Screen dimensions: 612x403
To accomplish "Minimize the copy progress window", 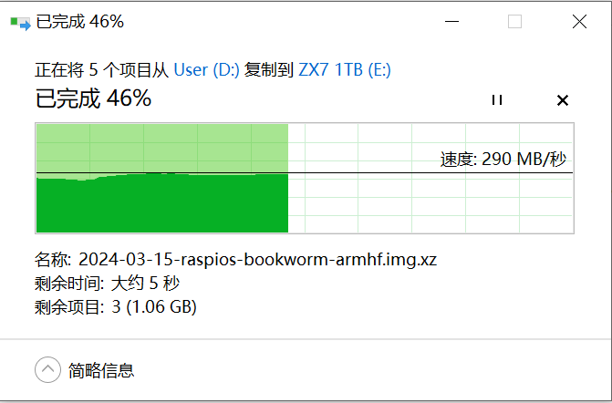I will tap(451, 22).
